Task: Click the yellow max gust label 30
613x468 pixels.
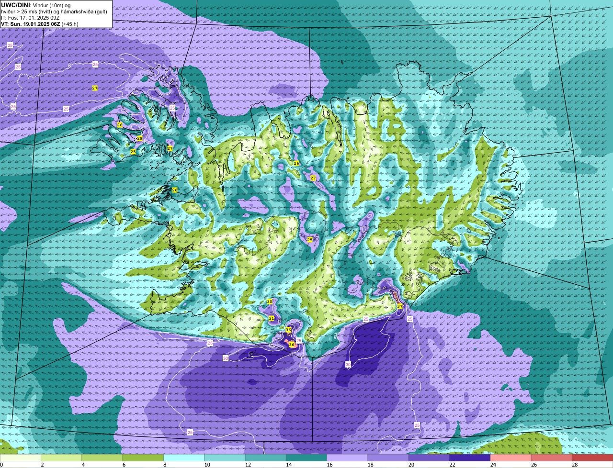Action: click(x=270, y=301)
